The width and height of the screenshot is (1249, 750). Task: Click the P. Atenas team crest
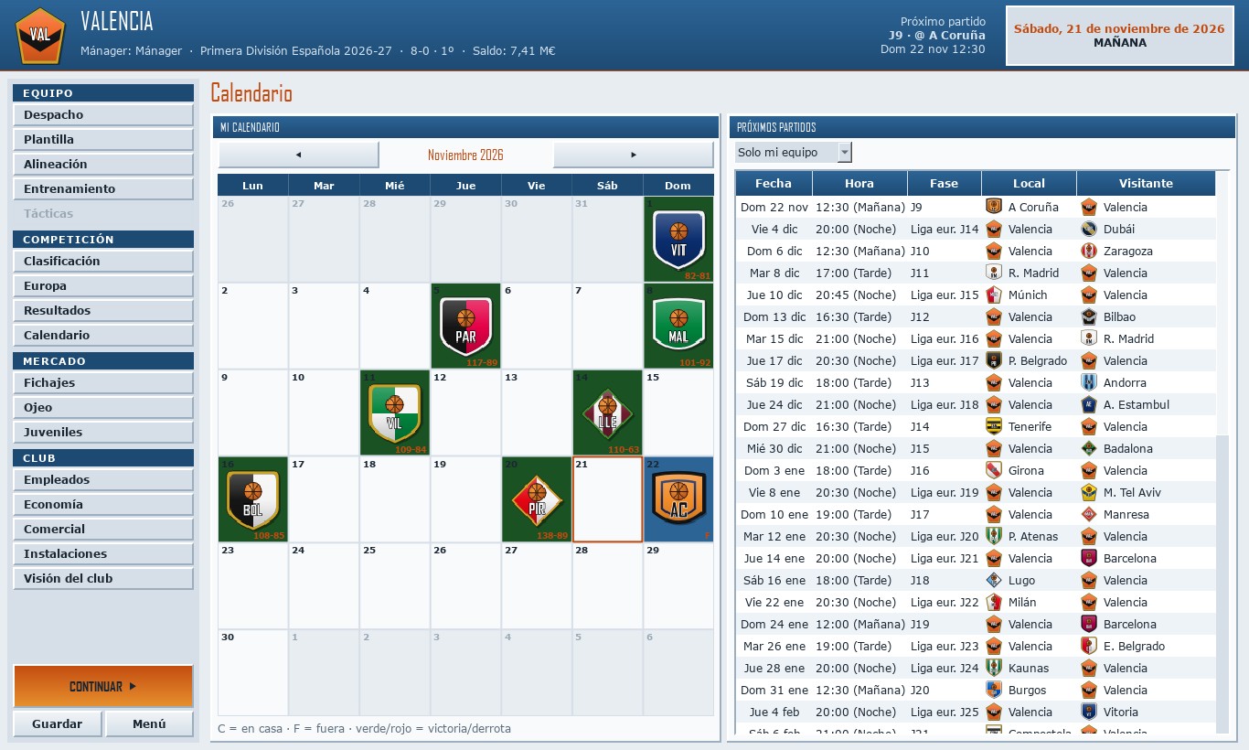click(994, 536)
